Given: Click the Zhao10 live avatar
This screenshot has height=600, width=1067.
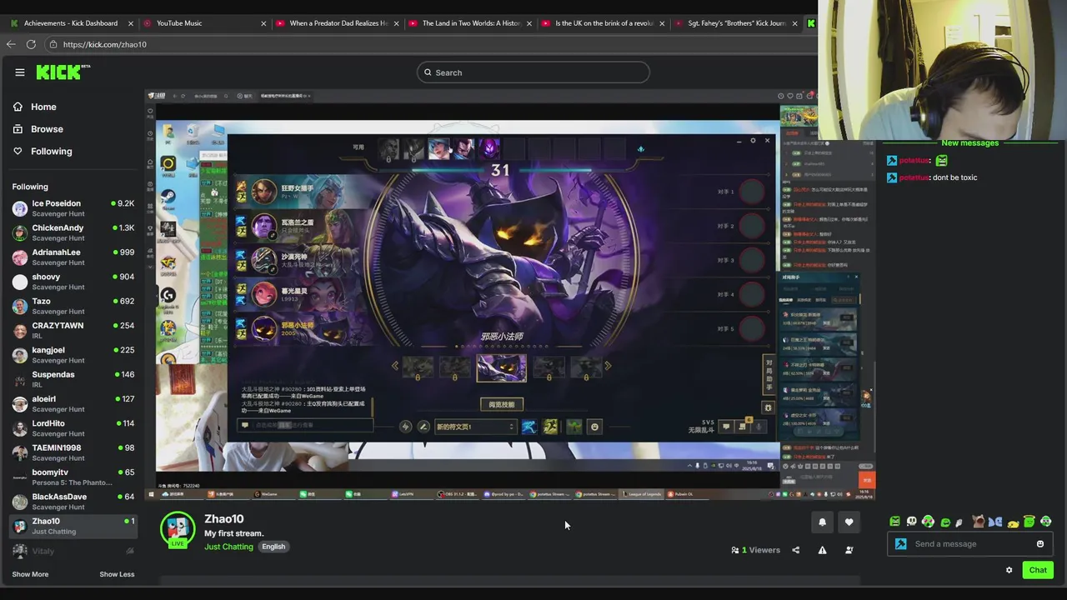Looking at the screenshot, I should [178, 529].
